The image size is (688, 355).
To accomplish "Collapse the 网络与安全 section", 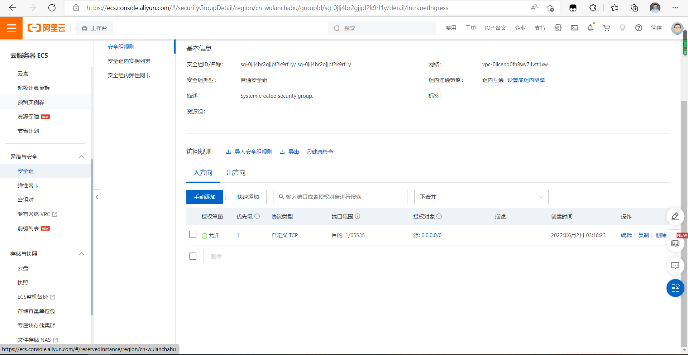I will [82, 157].
